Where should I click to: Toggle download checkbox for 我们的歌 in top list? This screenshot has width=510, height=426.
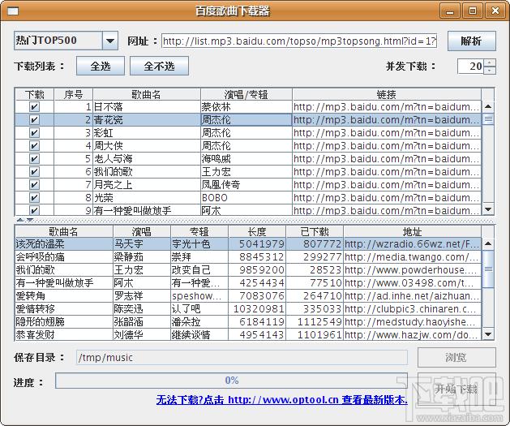coord(34,172)
